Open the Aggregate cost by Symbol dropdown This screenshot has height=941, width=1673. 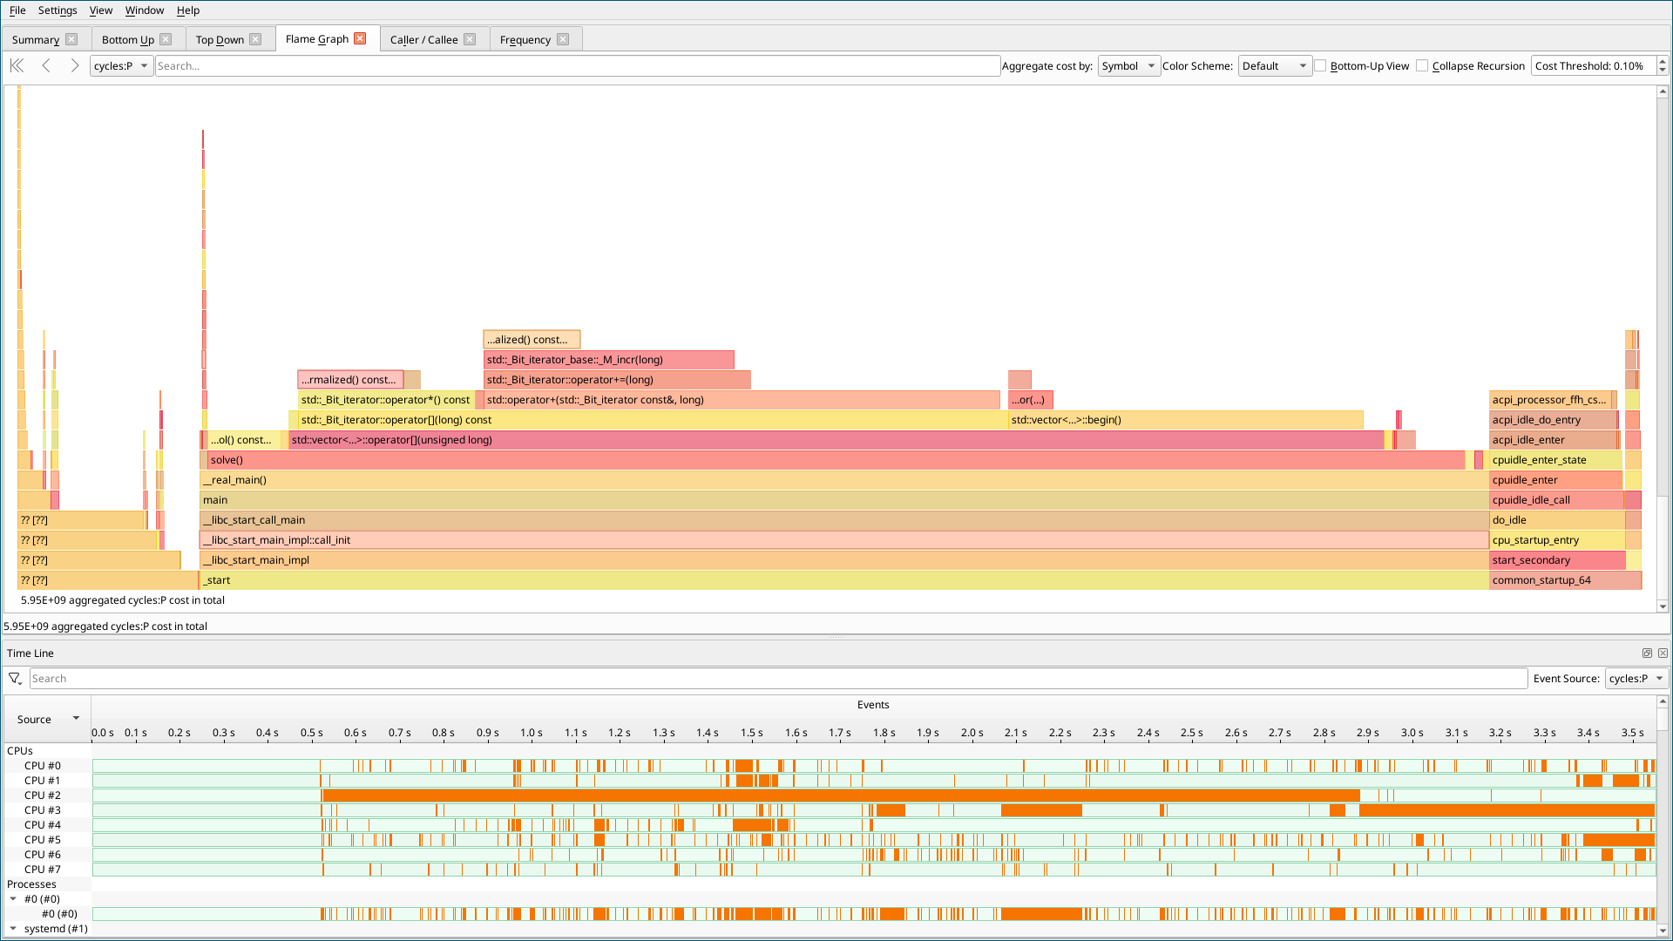pyautogui.click(x=1128, y=66)
